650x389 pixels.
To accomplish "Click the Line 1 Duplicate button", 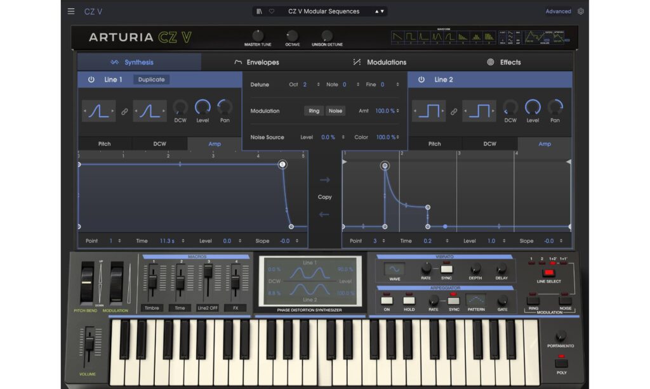I will 151,79.
